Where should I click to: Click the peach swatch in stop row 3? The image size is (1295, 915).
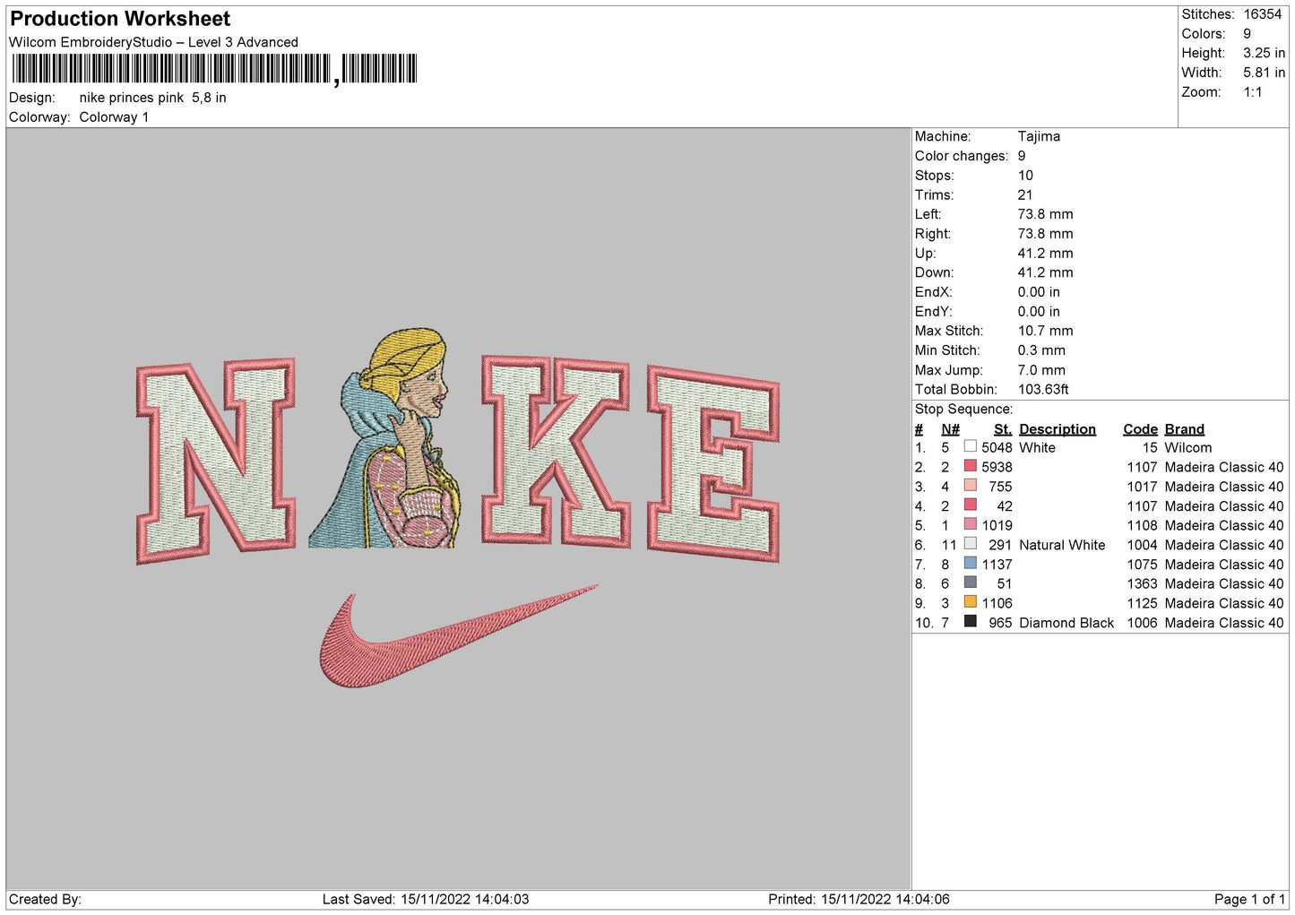pyautogui.click(x=970, y=486)
